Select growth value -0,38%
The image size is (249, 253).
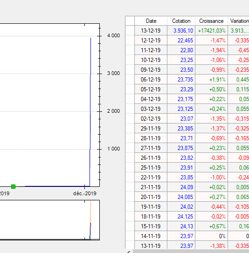211,157
